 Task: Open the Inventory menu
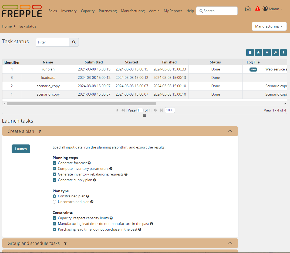69,11
